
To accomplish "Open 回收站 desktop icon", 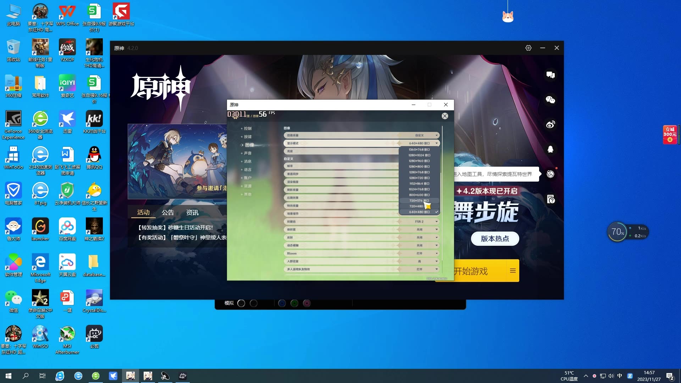I will tap(13, 50).
